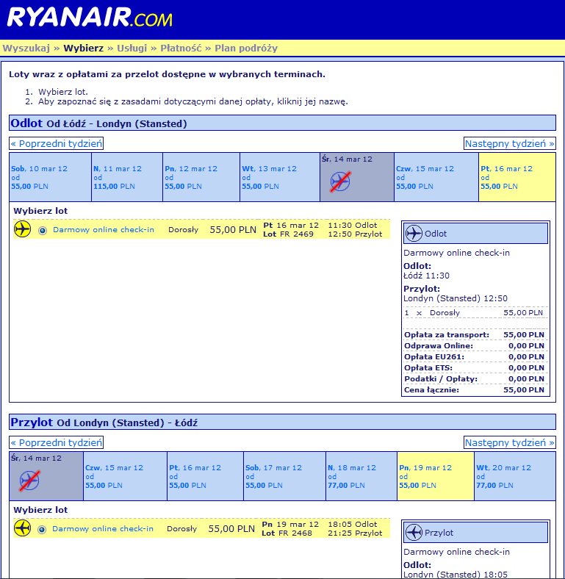Image resolution: width=565 pixels, height=579 pixels.
Task: Click the plane icon in the Przylot summary header
Action: 414,533
